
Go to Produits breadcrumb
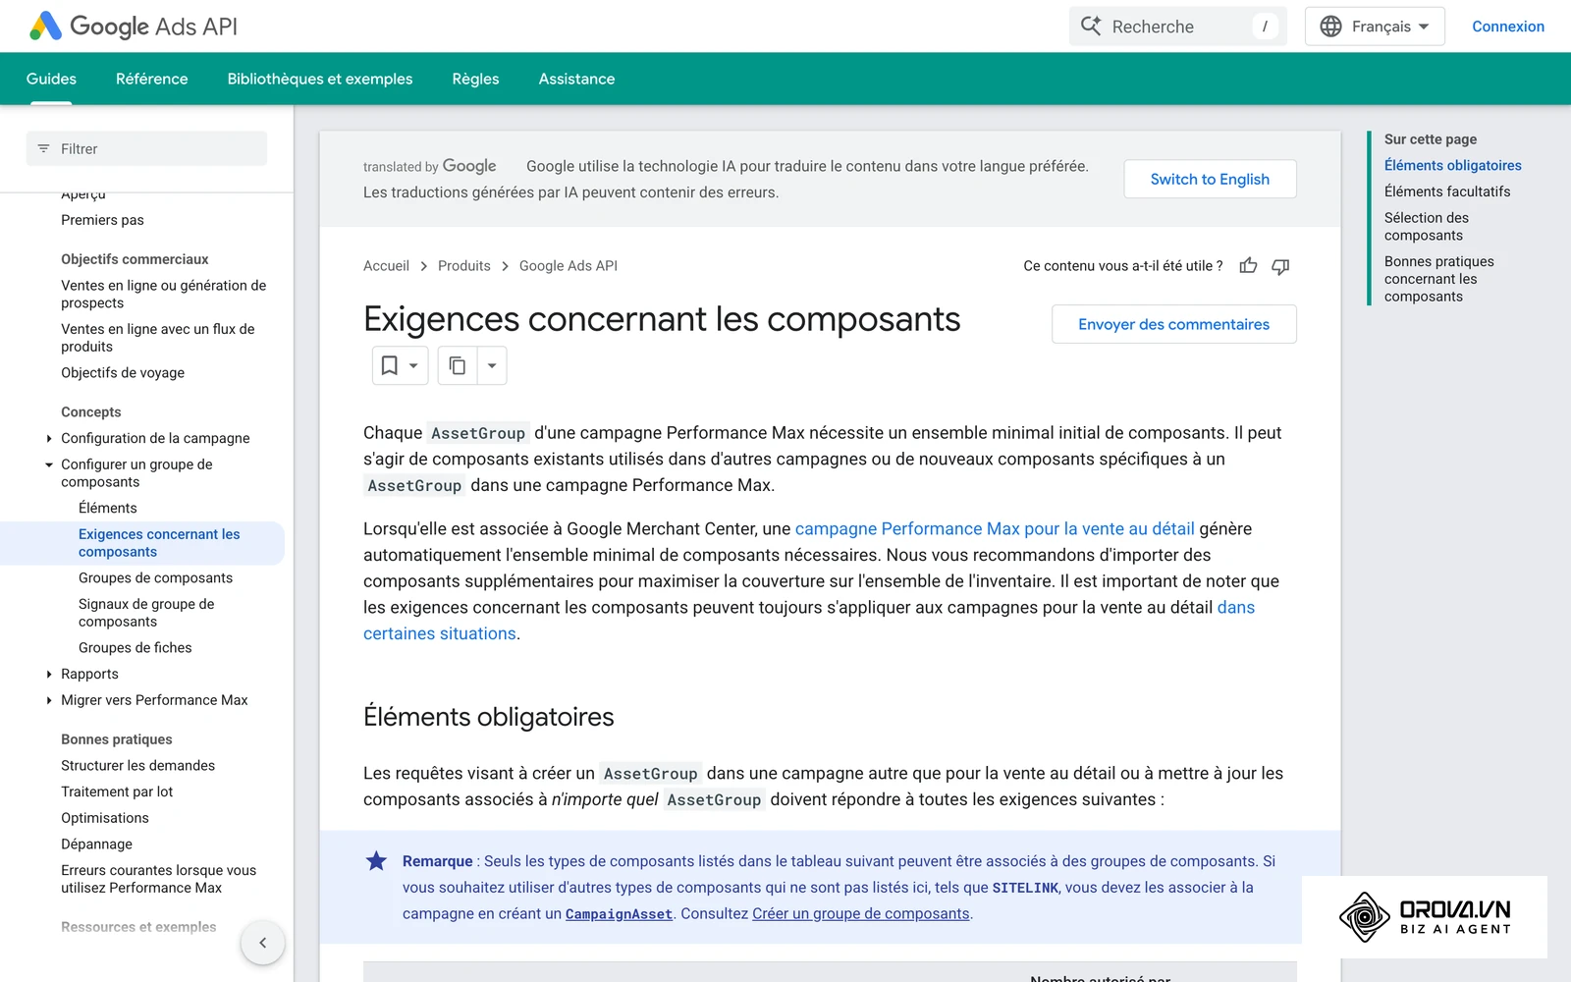tap(463, 266)
